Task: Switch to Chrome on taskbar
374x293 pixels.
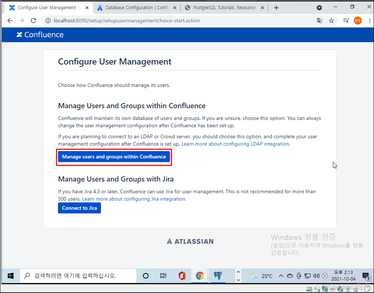Action: click(200, 276)
